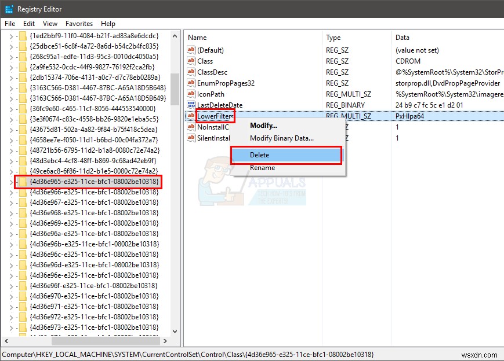Select the binary icon next to LastDeleteDate
Image resolution: width=504 pixels, height=361 pixels.
[191, 105]
